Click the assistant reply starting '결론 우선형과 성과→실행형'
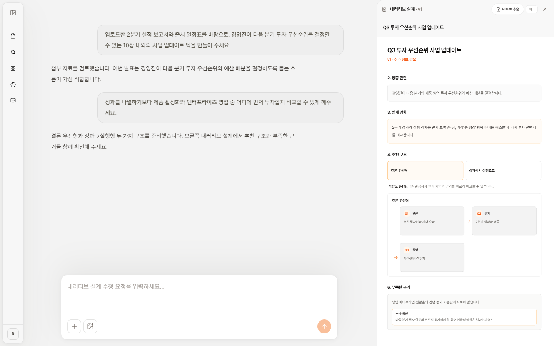This screenshot has height=346, width=554. [174, 141]
